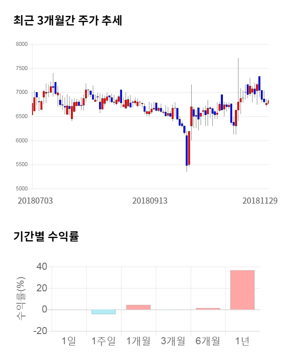Click the 1년 label under the bar chart
The image size is (282, 357).
tap(242, 341)
